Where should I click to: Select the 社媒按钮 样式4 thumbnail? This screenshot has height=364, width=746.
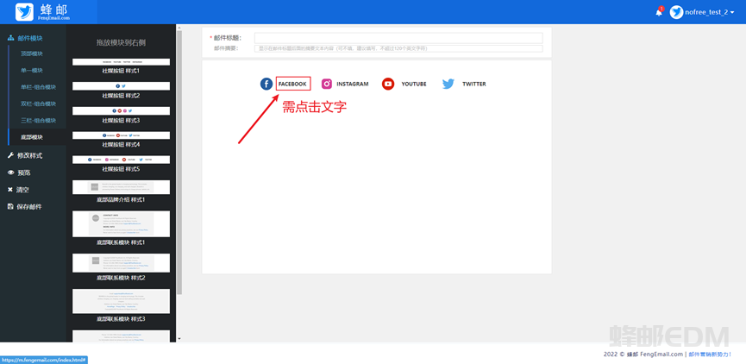coord(121,135)
